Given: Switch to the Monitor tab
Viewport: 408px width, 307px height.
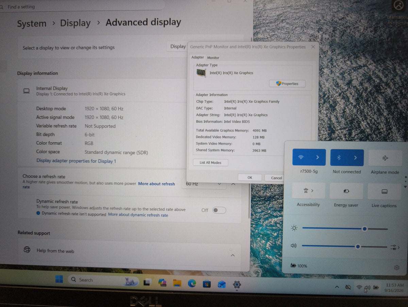Looking at the screenshot, I should (213, 58).
